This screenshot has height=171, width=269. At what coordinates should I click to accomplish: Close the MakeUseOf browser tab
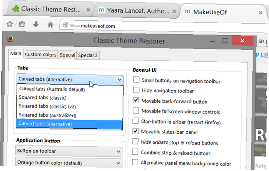[x=260, y=13]
